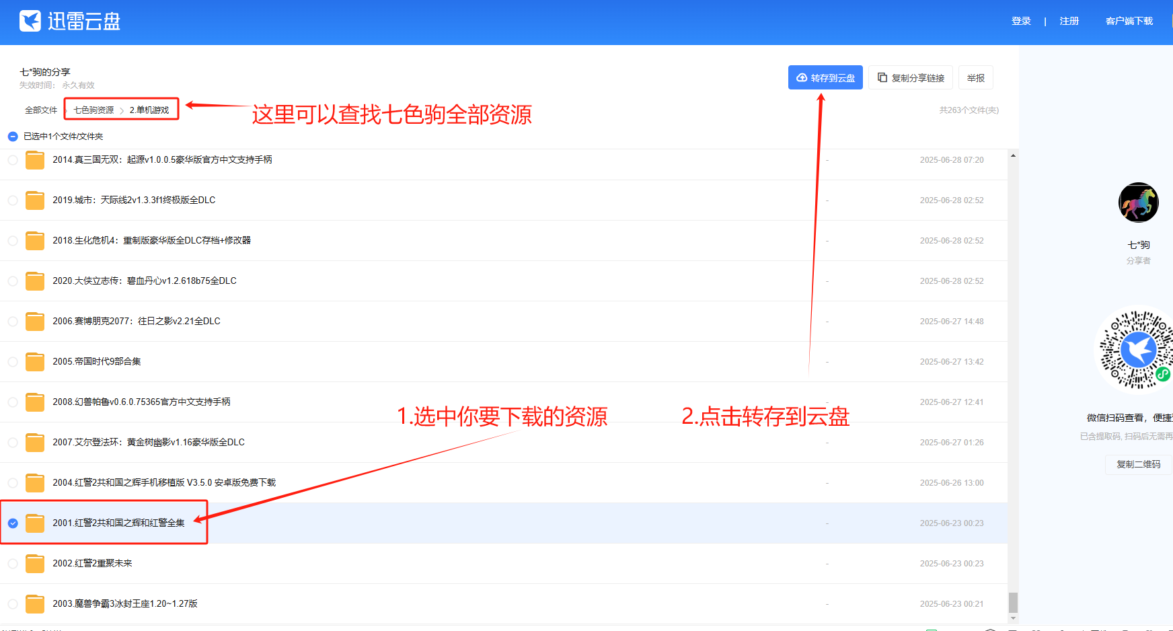Toggle the select-all checkbox beside 已选中1个文件
1173x631 pixels.
[13, 137]
